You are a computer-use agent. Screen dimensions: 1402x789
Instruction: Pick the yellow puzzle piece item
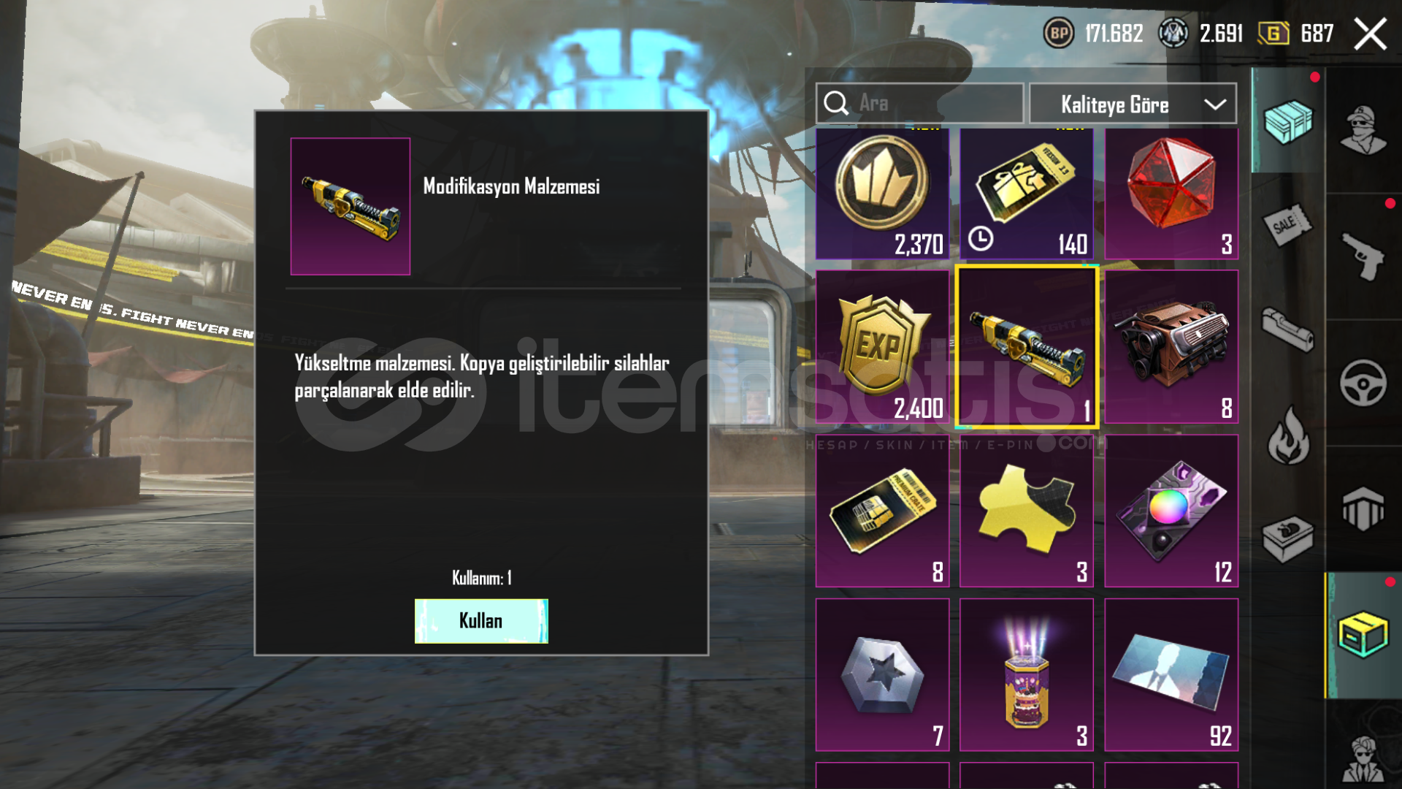coord(1026,511)
